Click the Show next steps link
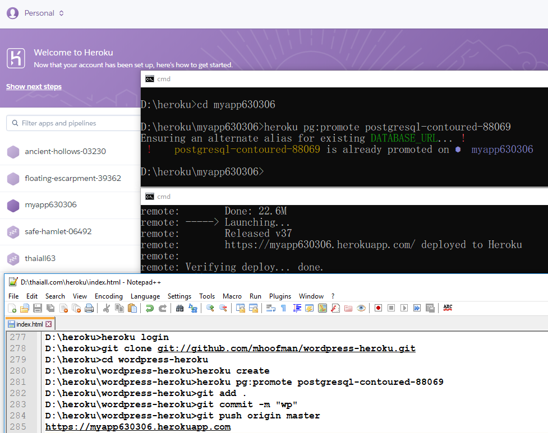This screenshot has width=548, height=433. 34,87
